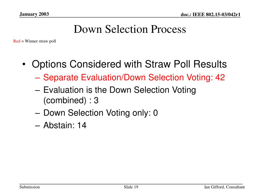The height and width of the screenshot is (195, 260).
Task: Click the document number IEEE 802.15-03/042r1
Action: [210, 14]
